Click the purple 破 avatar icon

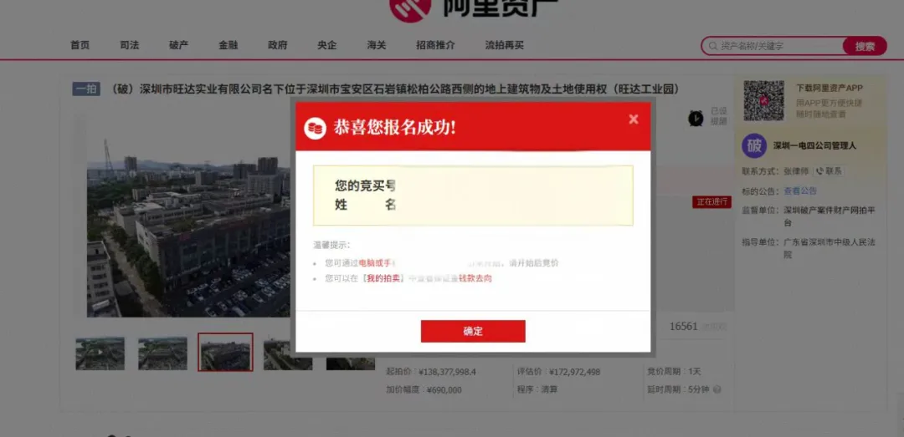tap(754, 145)
